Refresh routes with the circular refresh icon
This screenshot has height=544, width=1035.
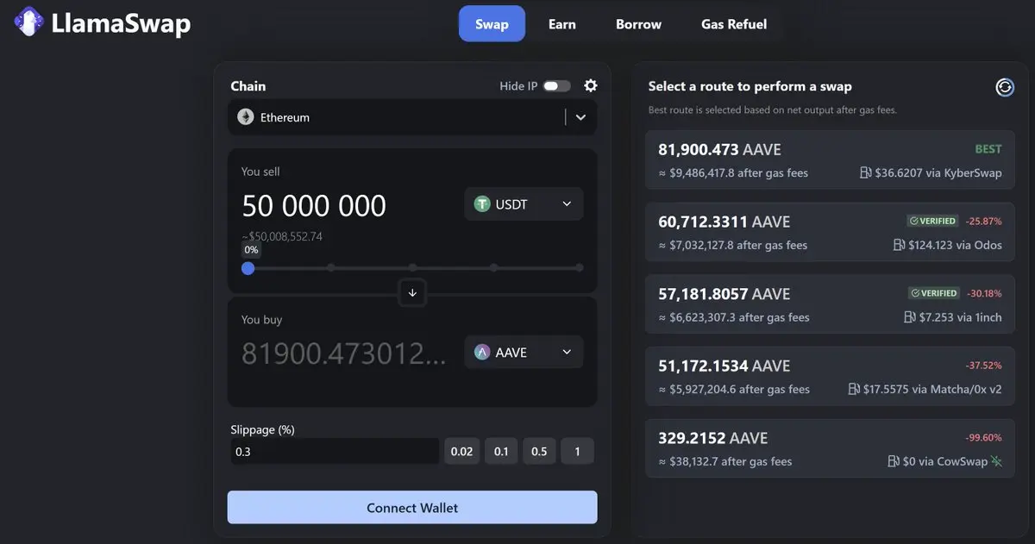1005,87
